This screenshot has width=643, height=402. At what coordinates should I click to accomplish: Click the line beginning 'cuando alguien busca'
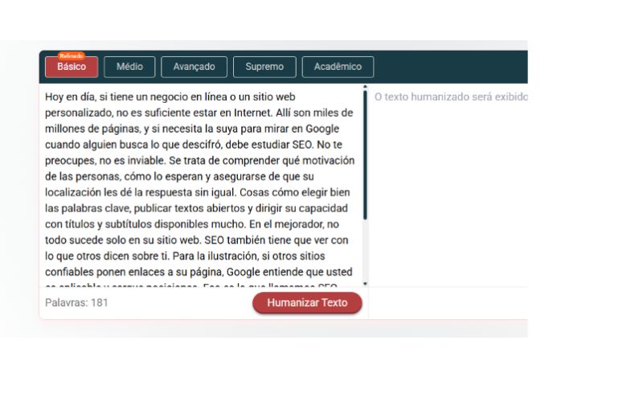[194, 145]
